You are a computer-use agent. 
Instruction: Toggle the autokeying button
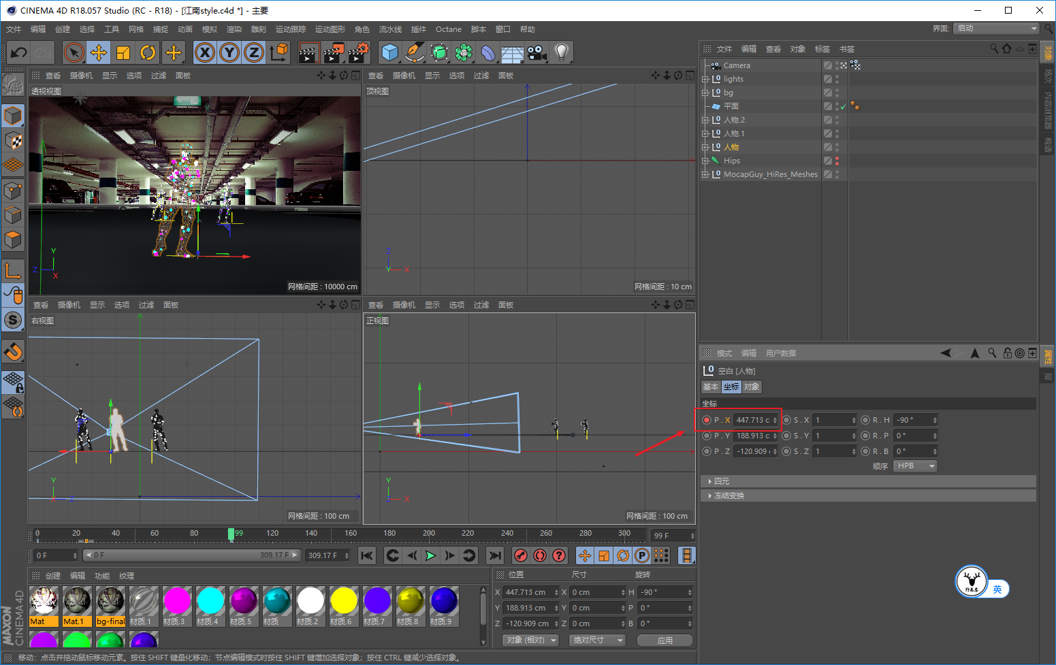tap(540, 555)
